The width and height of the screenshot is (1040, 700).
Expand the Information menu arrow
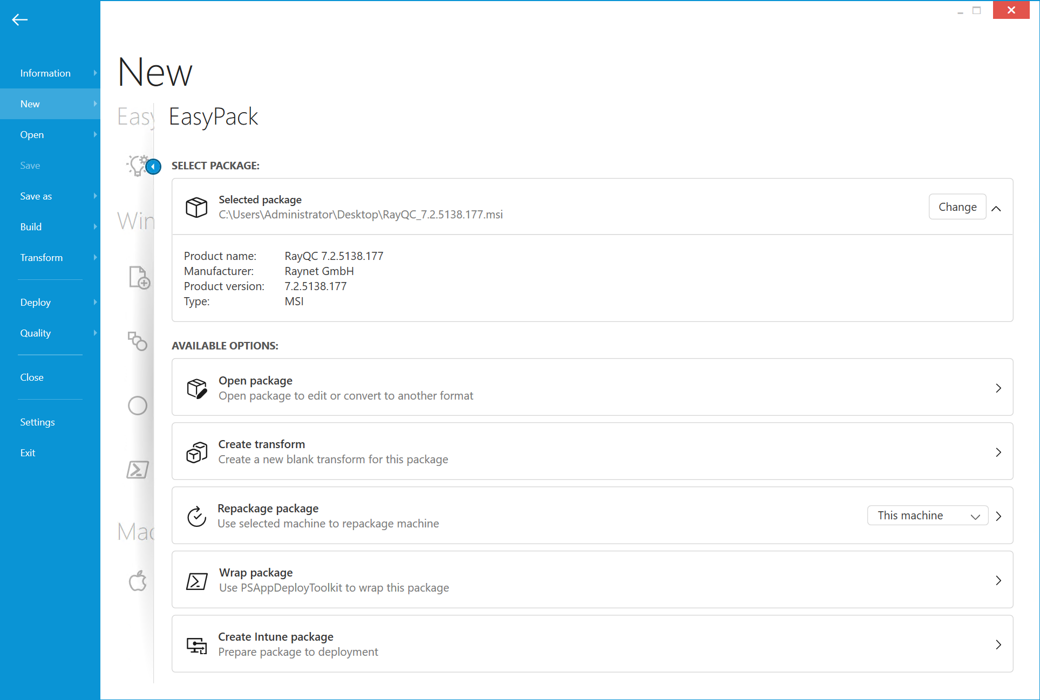coord(95,73)
